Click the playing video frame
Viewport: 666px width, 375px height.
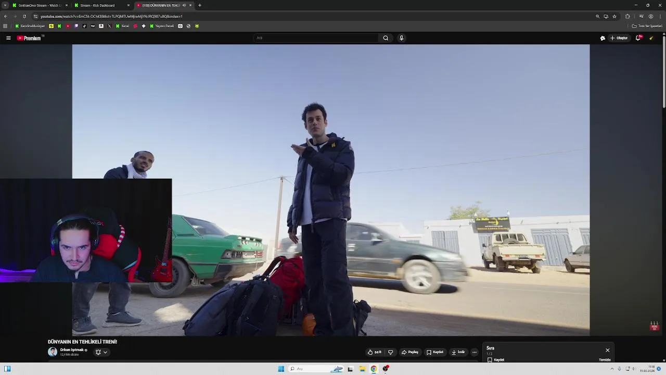coord(331,190)
